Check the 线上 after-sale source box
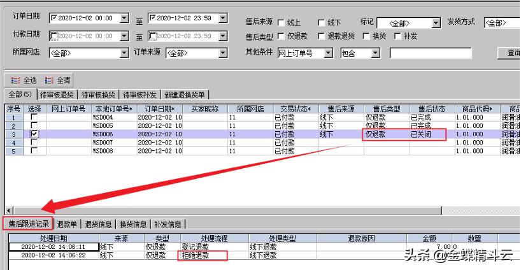This screenshot has width=521, height=270. click(x=281, y=22)
